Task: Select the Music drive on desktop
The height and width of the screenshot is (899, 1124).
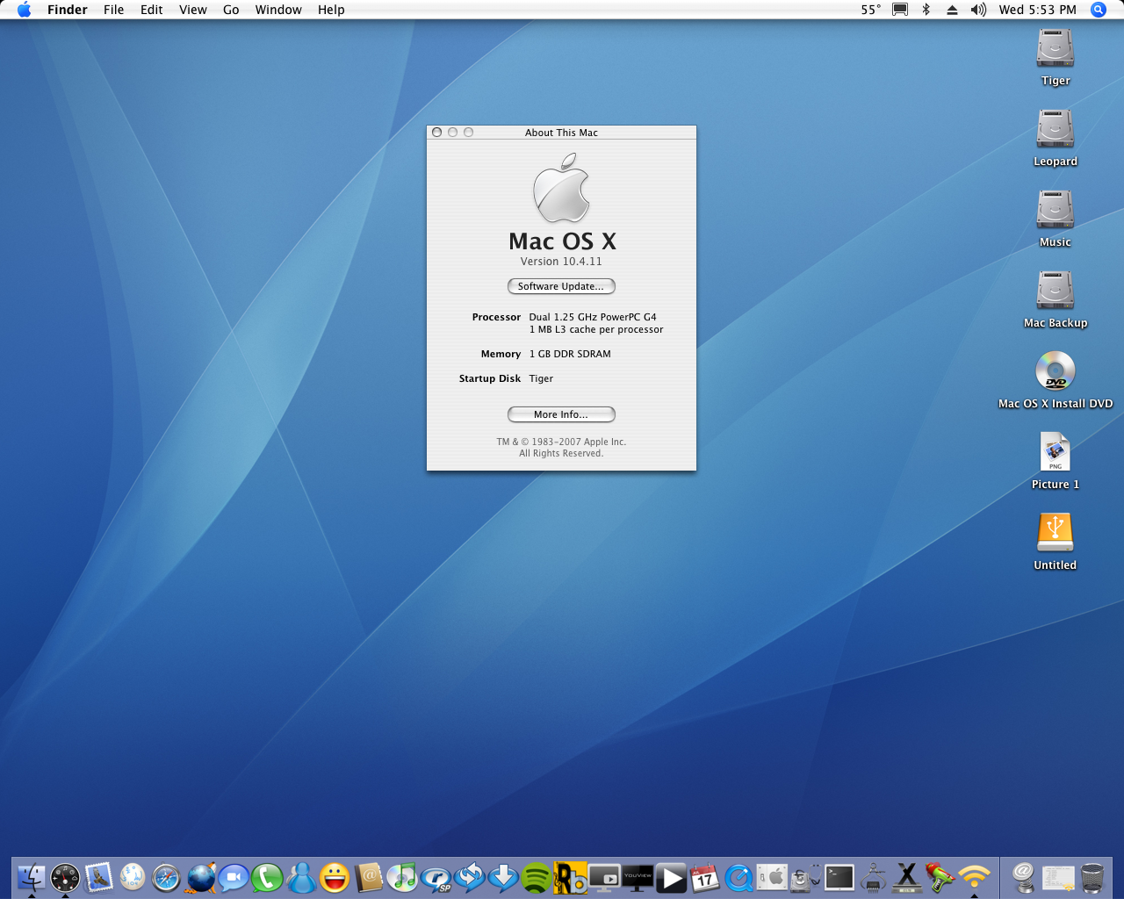Action: point(1056,210)
